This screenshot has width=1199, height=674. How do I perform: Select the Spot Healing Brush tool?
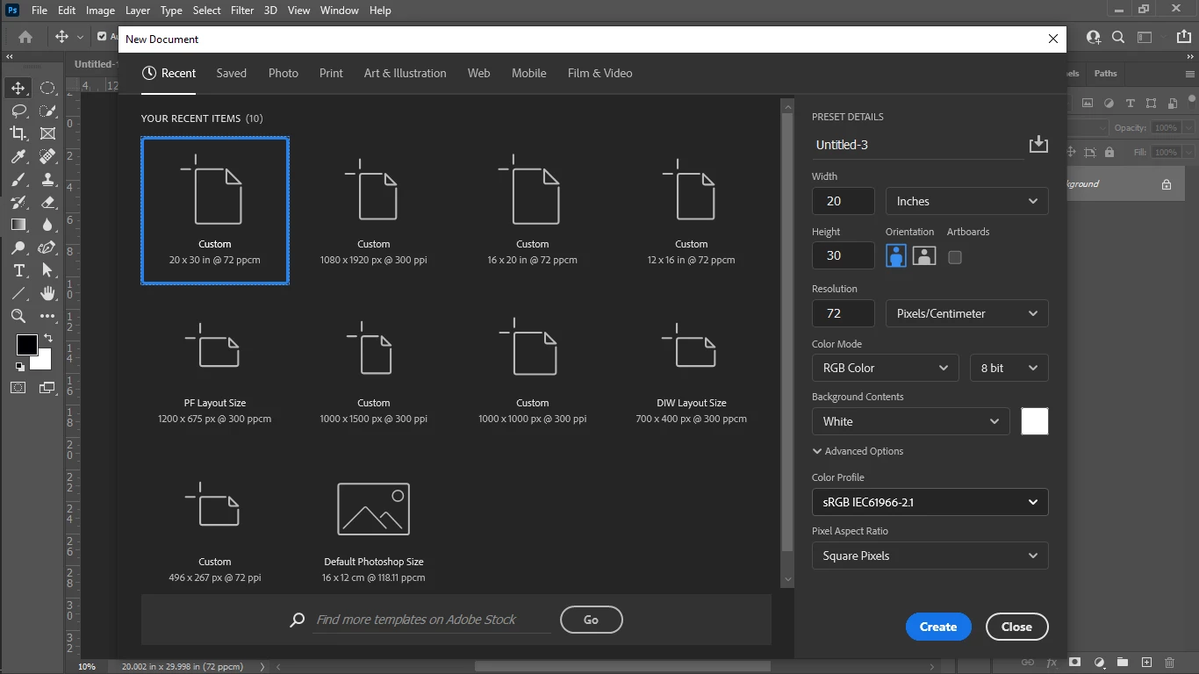click(47, 156)
